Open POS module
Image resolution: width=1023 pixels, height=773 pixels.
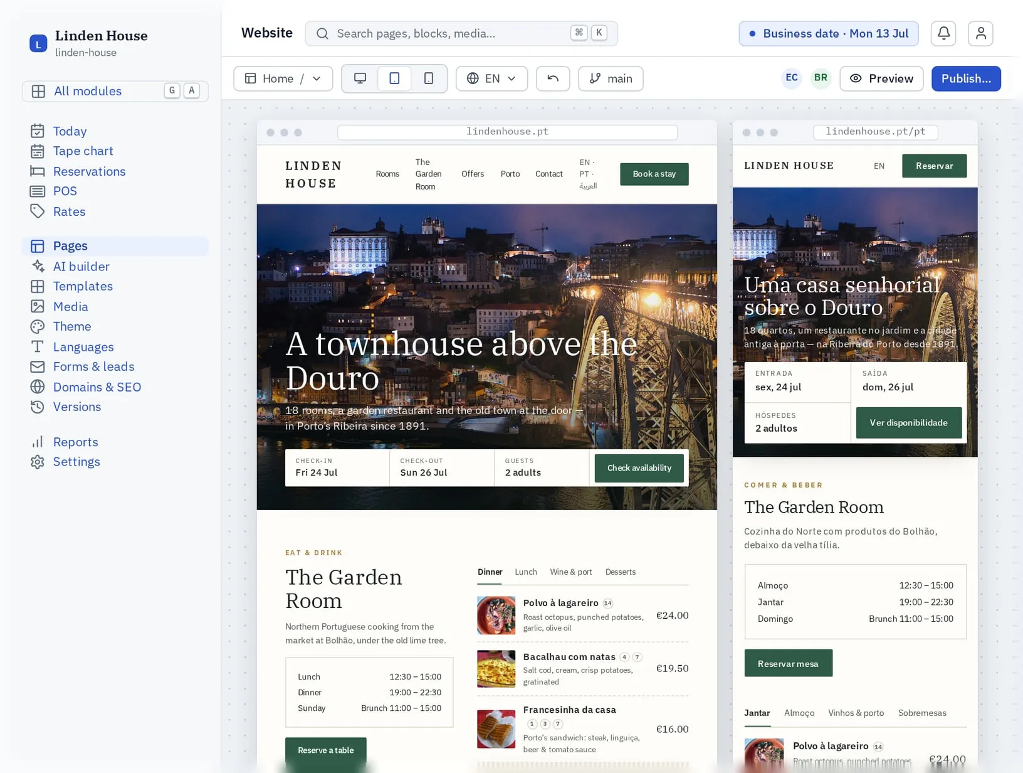115,191
